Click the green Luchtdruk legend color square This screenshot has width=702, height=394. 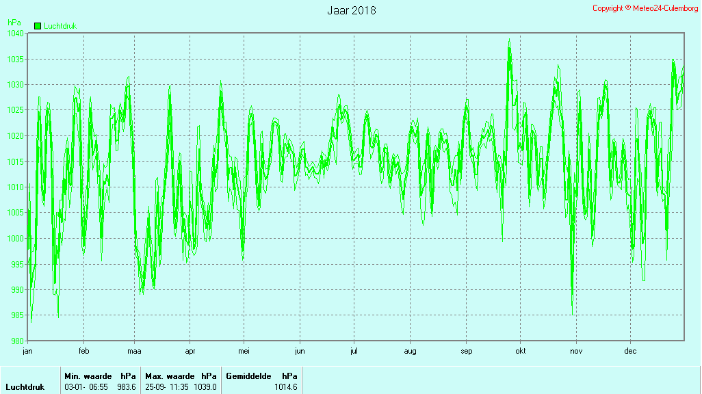(x=38, y=26)
